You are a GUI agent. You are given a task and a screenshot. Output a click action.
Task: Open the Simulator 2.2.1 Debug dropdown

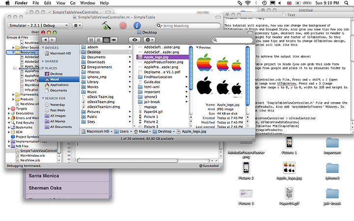coord(38,26)
